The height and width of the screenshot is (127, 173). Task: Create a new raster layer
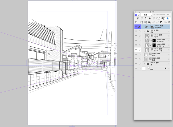(142, 22)
